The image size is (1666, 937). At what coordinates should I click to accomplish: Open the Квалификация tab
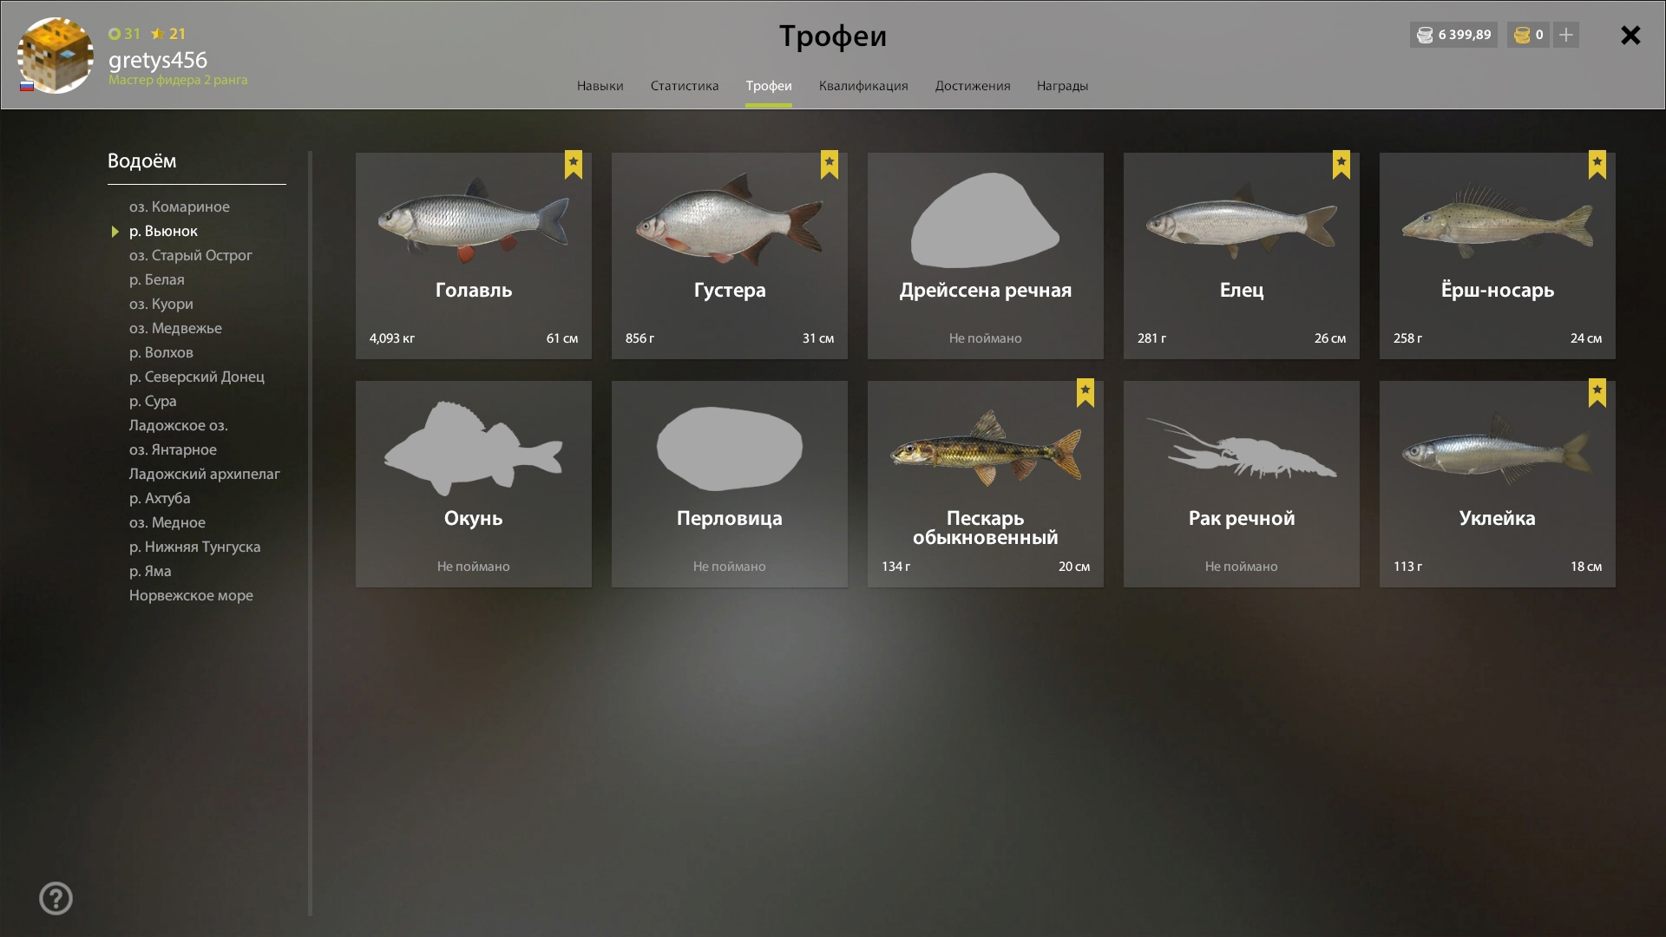point(863,86)
